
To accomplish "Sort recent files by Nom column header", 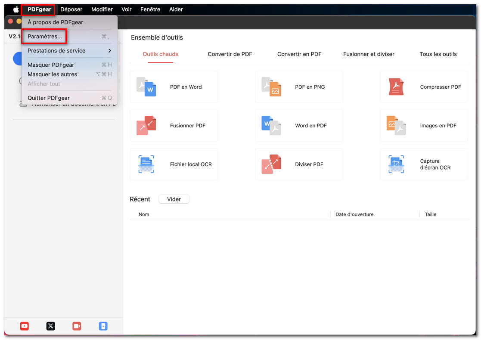I will pos(144,214).
